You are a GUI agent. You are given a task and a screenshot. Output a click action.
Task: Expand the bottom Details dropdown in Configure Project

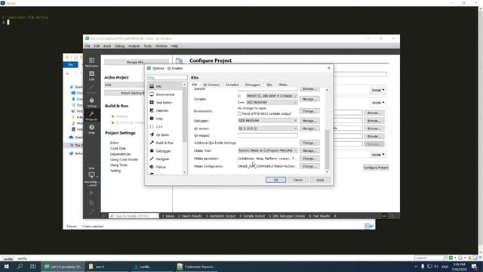point(378,154)
